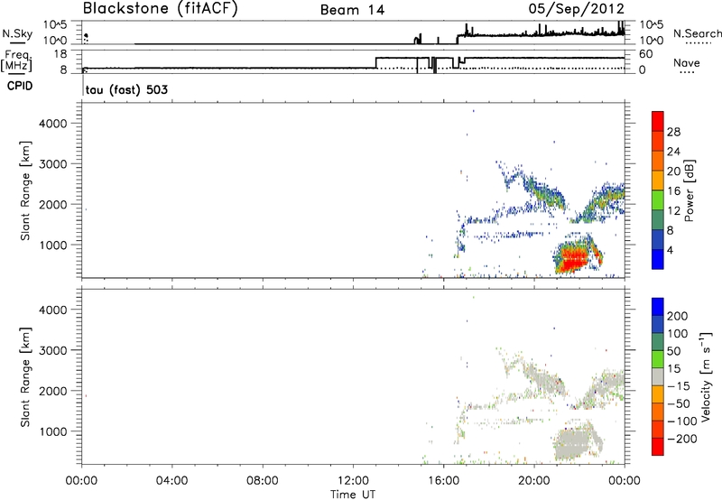Click '2000' on velocity panel range axis
Image resolution: width=722 pixels, height=500 pixels.
pos(53,391)
